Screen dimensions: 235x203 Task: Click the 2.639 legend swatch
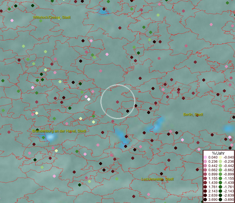pyautogui.click(x=205, y=195)
